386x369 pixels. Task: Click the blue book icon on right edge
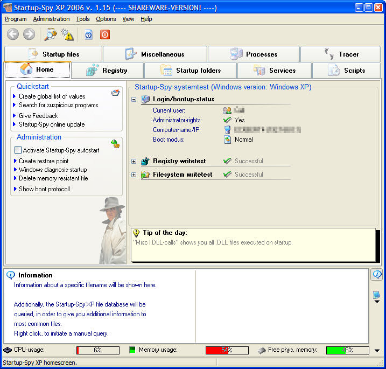(376, 295)
